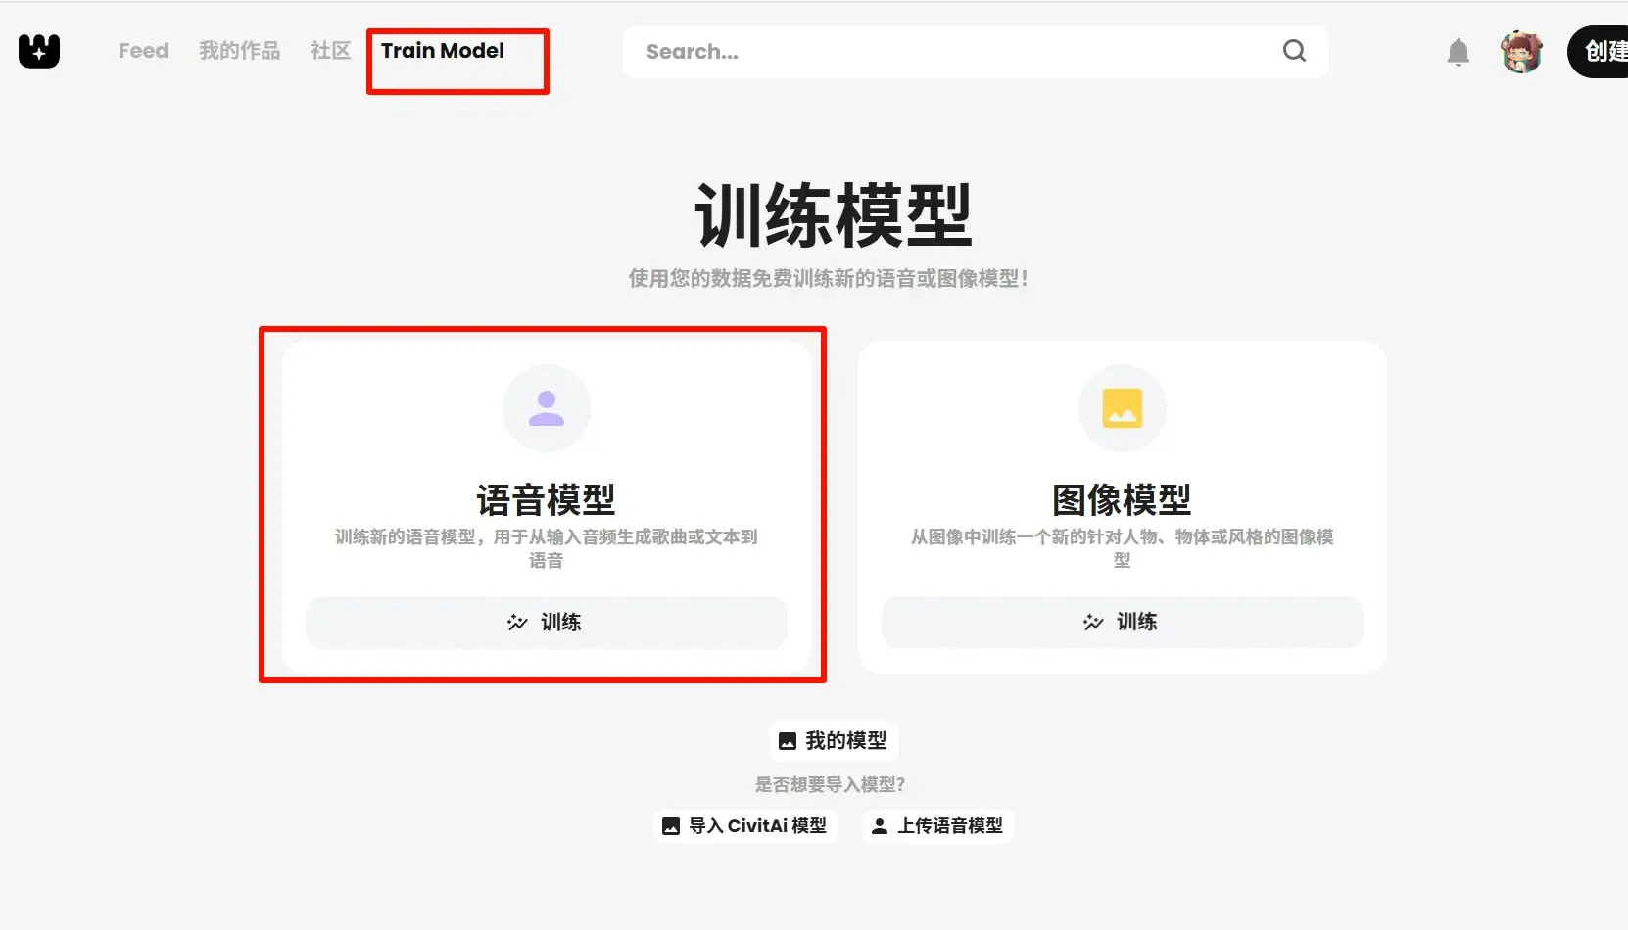
Task: Click the purple voice model person icon
Action: (x=546, y=408)
